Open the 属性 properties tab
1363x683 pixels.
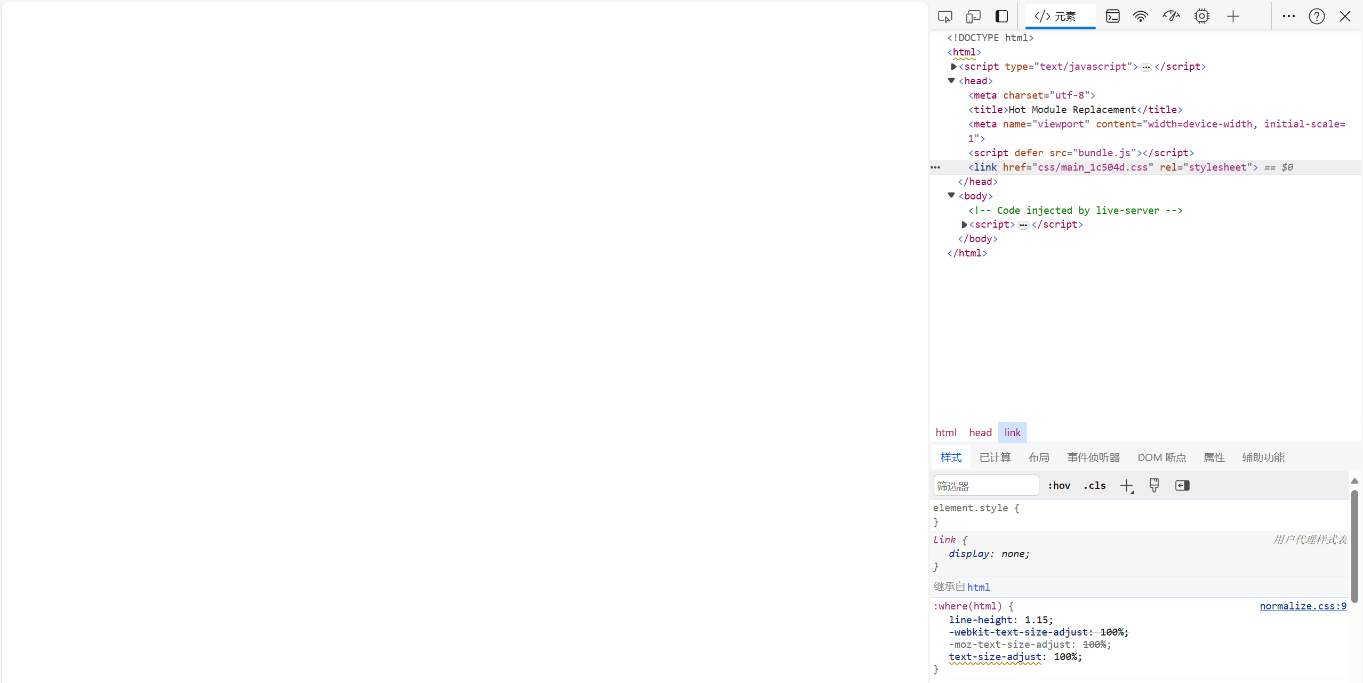1214,457
